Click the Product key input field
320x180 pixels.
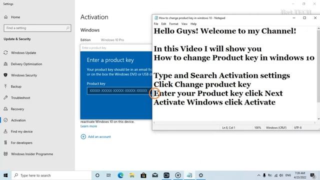pyautogui.click(x=119, y=90)
